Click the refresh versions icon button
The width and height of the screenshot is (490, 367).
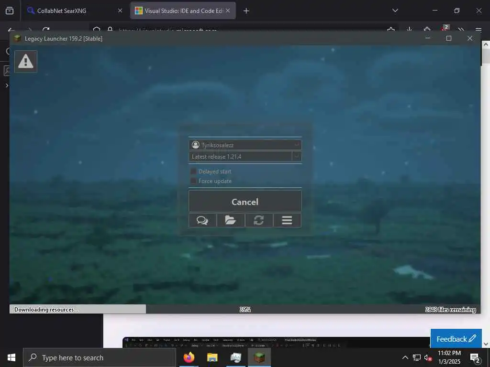coord(259,220)
